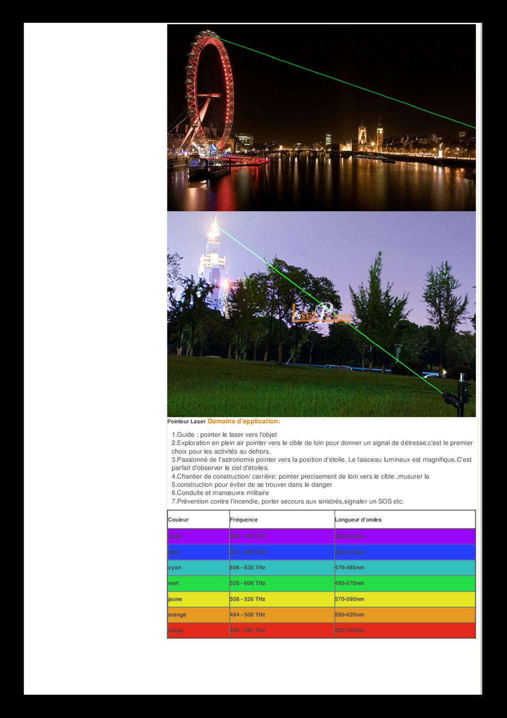Click the '570-590nm' cell
The height and width of the screenshot is (718, 507).
pos(405,599)
